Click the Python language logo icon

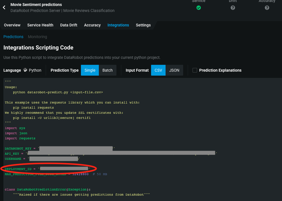click(x=25, y=70)
